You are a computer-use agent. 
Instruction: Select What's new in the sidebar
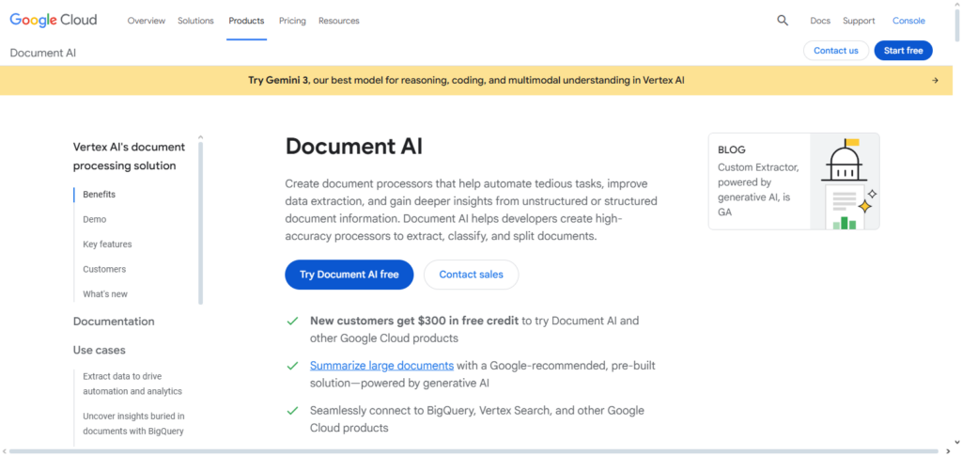pos(105,294)
